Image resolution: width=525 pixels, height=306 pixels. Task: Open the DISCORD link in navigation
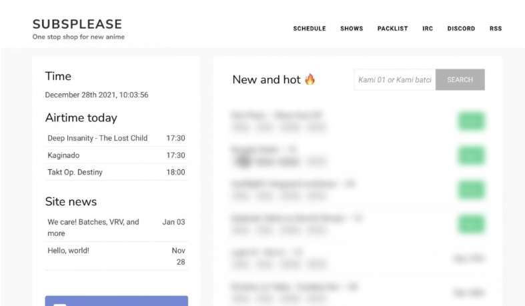[x=461, y=29]
